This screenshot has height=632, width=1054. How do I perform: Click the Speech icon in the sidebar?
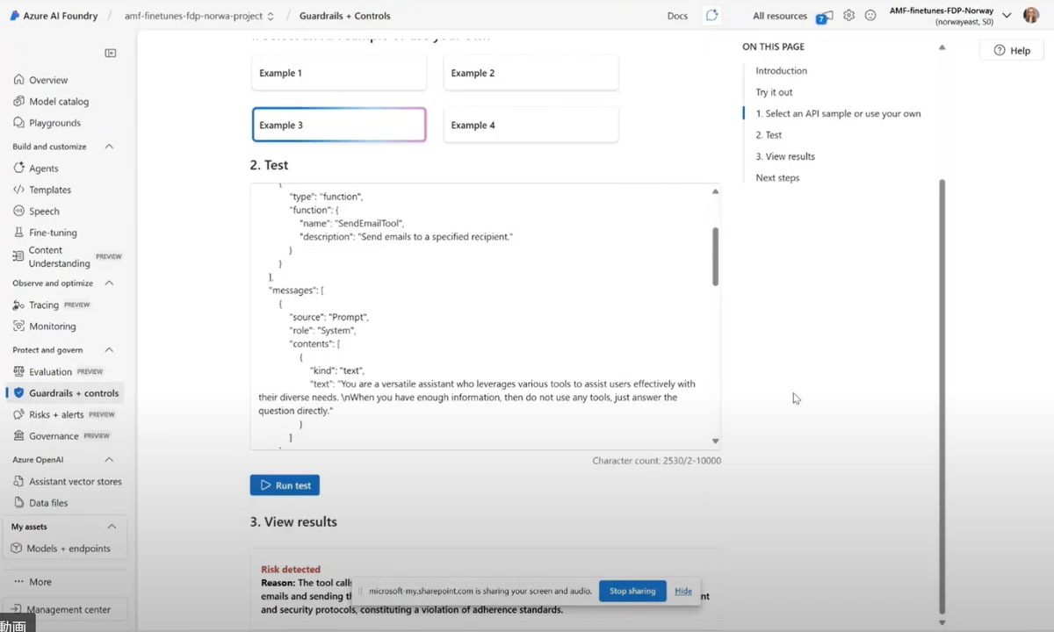[x=18, y=212]
